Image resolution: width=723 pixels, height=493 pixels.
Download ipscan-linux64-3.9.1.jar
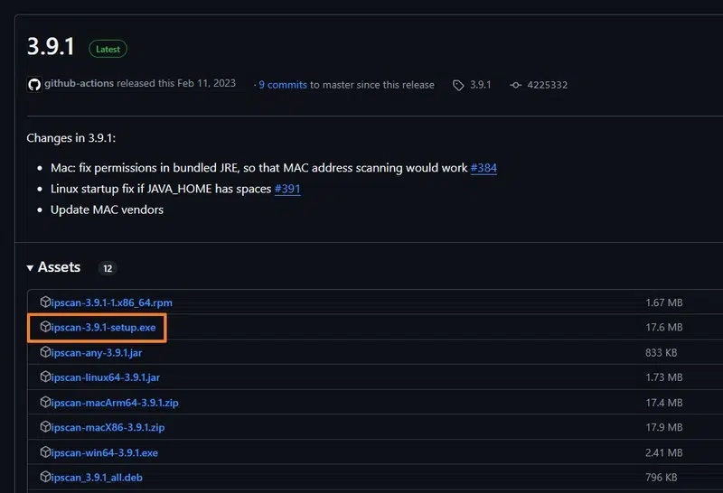point(106,377)
